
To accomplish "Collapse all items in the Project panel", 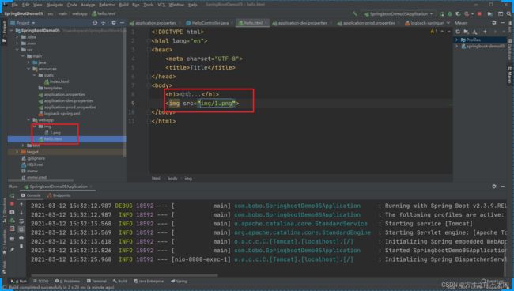I will coord(104,23).
